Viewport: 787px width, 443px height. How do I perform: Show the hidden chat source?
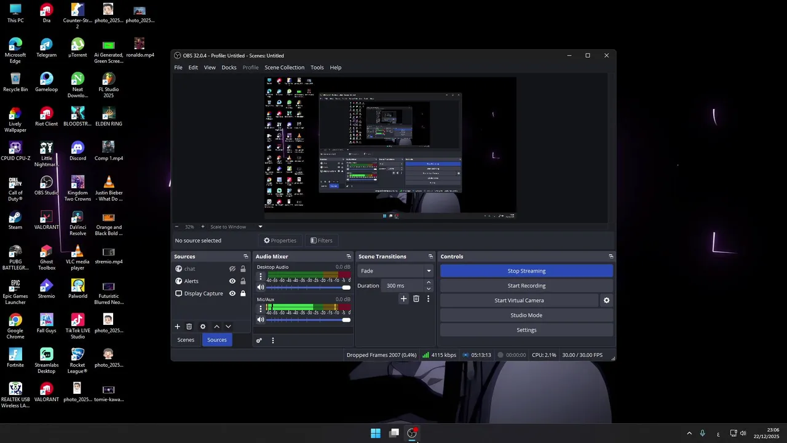(x=232, y=269)
